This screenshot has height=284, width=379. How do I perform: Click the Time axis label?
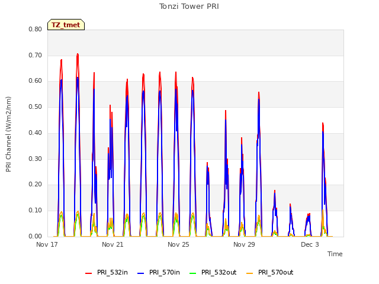point(335,254)
